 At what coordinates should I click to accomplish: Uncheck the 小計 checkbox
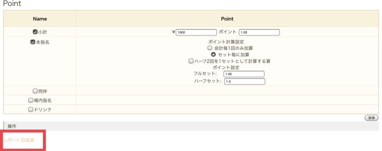[35, 32]
